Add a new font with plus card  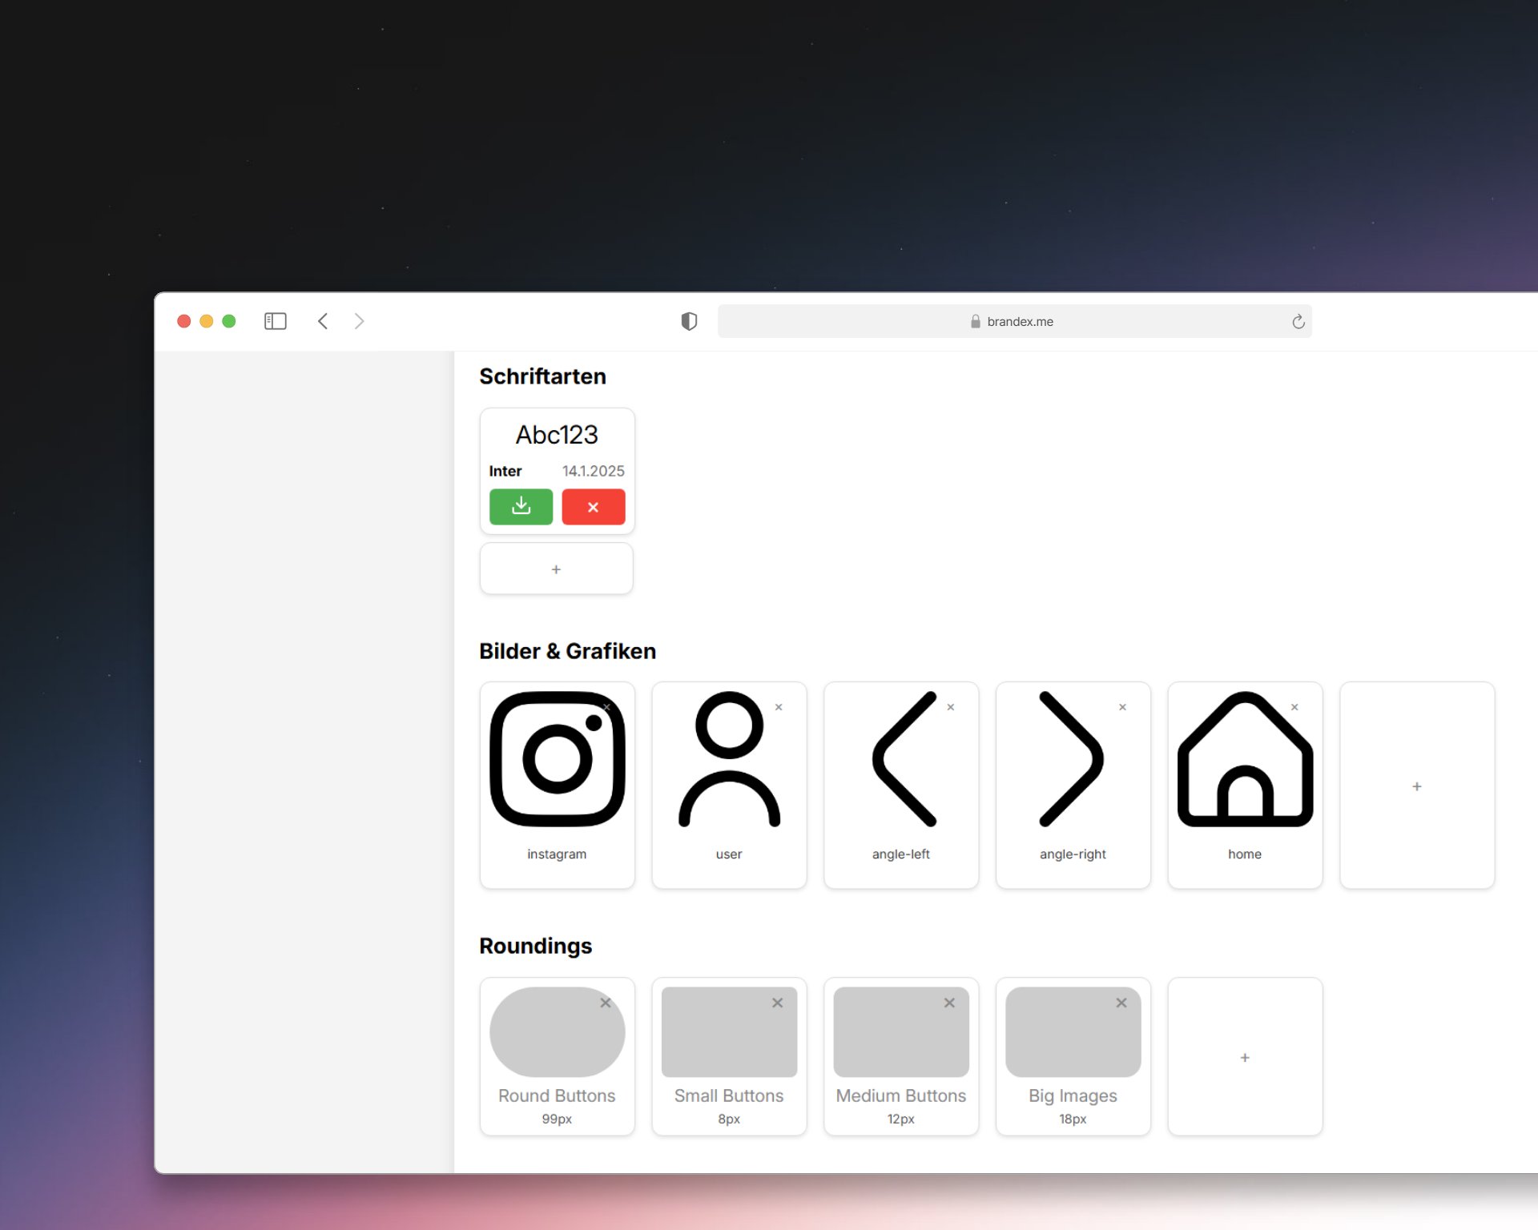pos(556,569)
